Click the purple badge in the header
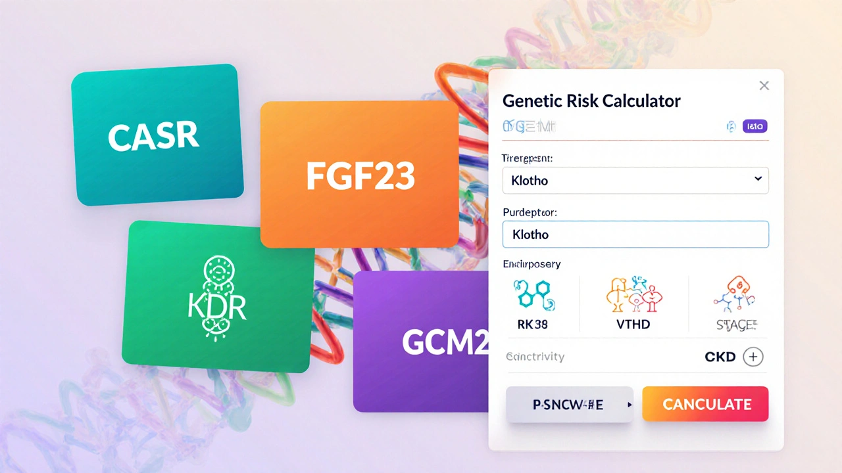842x473 pixels. click(x=755, y=127)
